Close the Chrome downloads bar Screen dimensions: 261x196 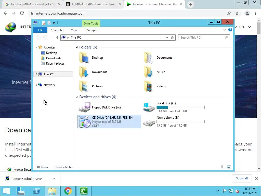click(256, 178)
